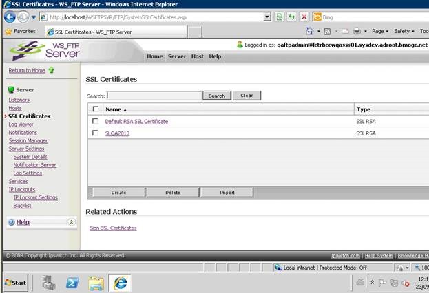Click the browser Back arrow button
Screen dimensions: 429x293
[x=10, y=17]
